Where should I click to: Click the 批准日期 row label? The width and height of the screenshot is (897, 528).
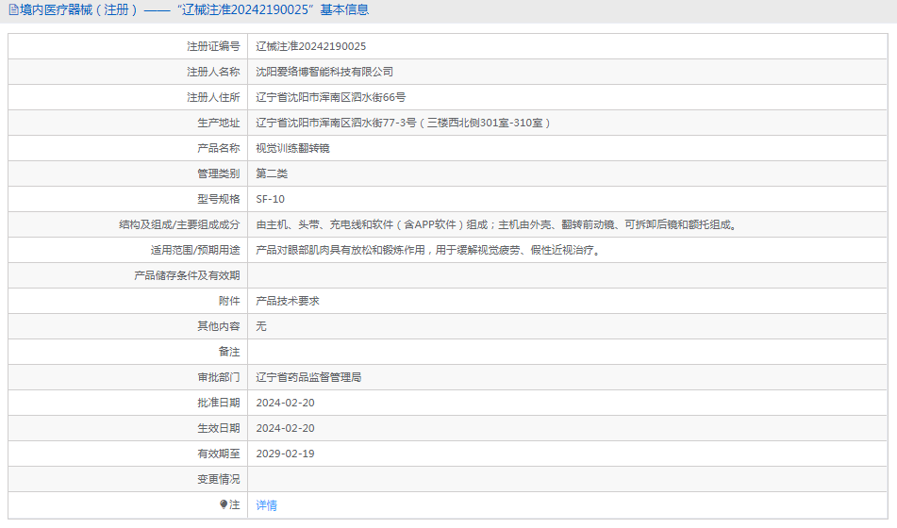(219, 403)
